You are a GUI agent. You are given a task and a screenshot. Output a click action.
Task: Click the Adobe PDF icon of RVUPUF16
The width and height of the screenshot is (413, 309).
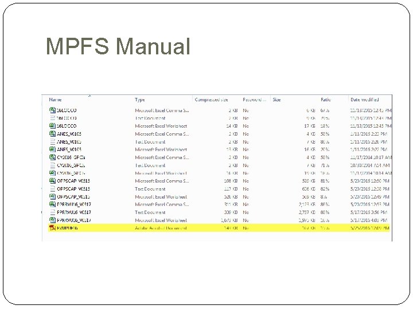click(x=52, y=228)
